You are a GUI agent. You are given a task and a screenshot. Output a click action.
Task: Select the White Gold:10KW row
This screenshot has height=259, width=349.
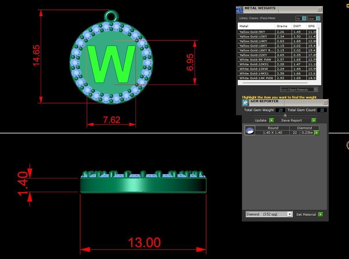pos(277,69)
